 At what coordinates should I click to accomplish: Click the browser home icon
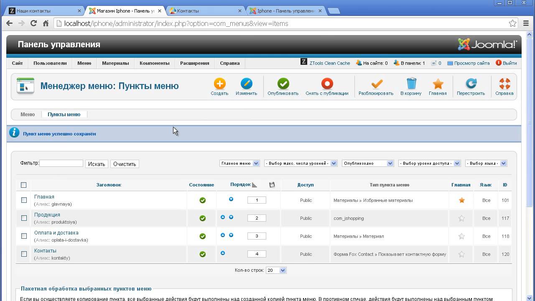coord(46,23)
